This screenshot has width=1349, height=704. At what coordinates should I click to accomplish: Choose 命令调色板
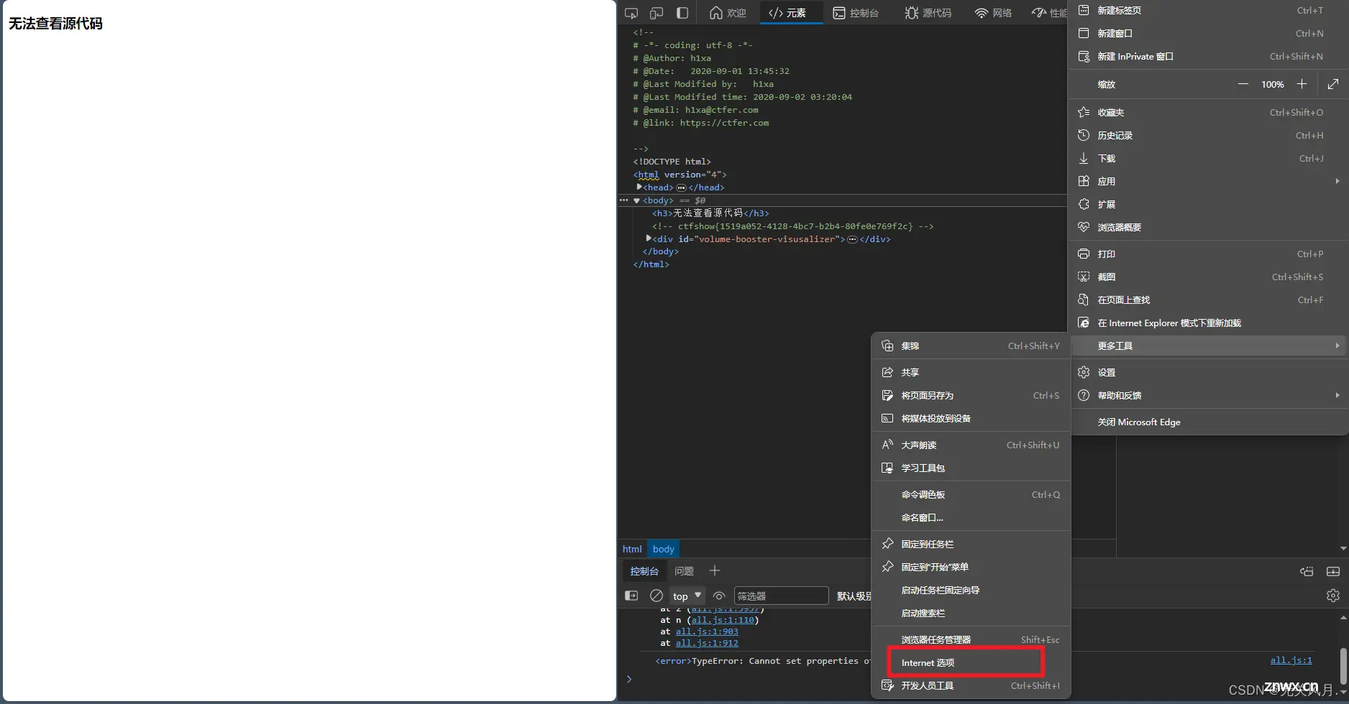tap(971, 494)
